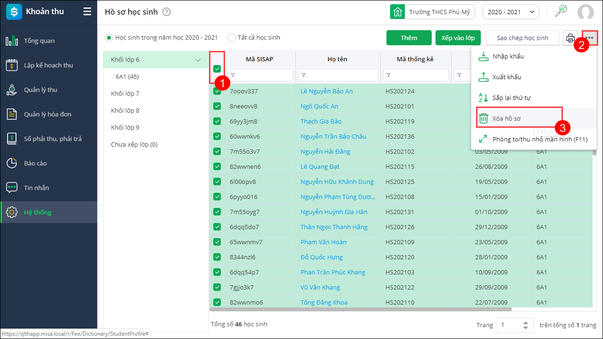
Task: Click SISAP code 8344nzl6
Action: (243, 257)
